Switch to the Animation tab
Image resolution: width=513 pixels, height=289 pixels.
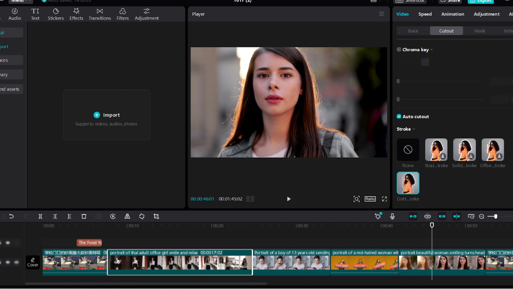[x=453, y=14]
